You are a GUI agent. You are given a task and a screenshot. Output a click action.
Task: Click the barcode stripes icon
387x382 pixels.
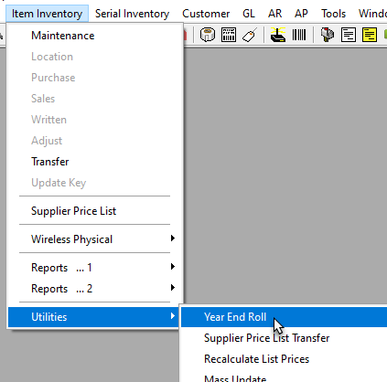pyautogui.click(x=299, y=35)
